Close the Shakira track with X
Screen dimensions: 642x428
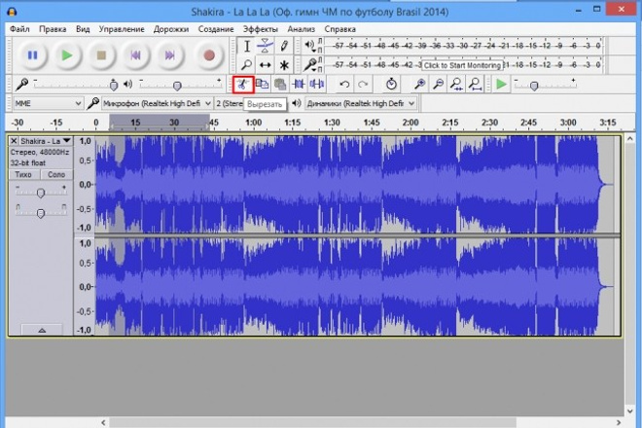click(x=14, y=141)
